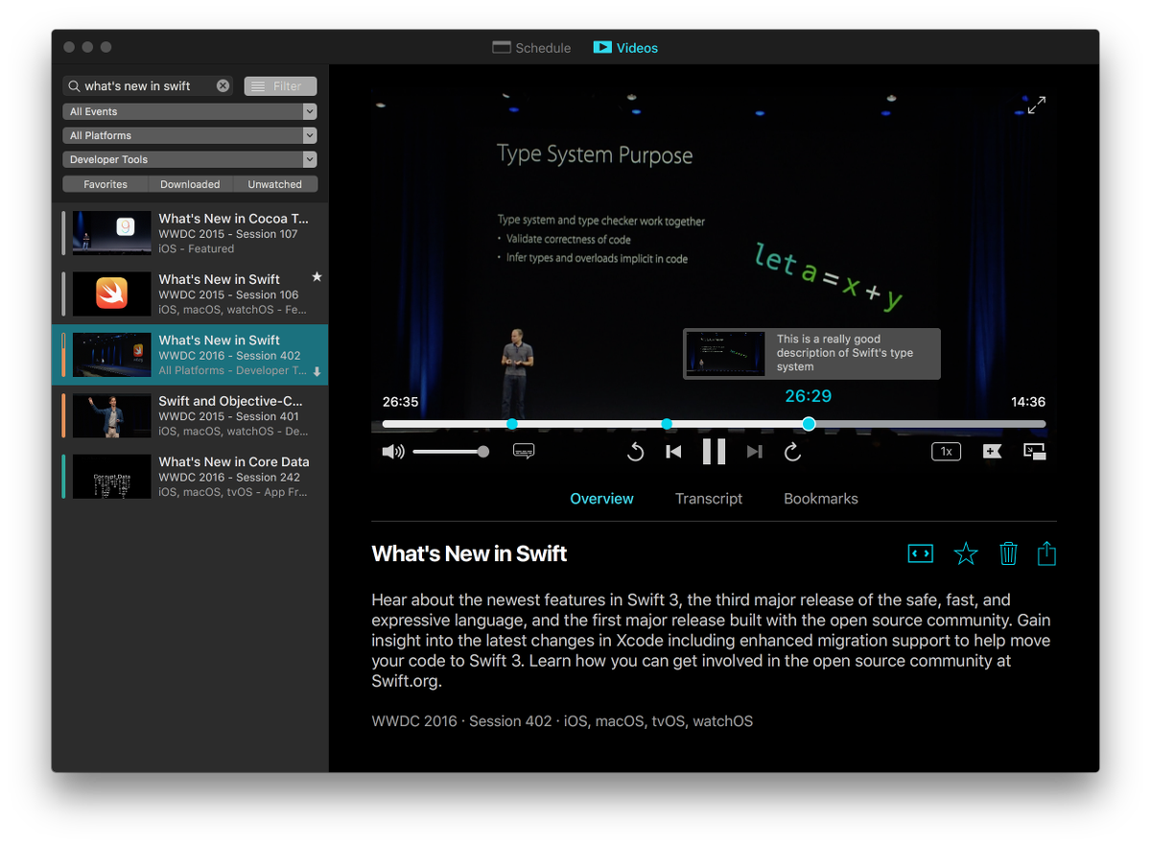Jump to previous bookmark
This screenshot has width=1151, height=846.
(673, 452)
